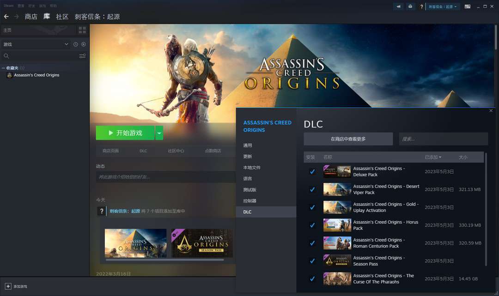Switch to Big Picture mode icon
Screen dimensions: 499x296
coord(467,6)
